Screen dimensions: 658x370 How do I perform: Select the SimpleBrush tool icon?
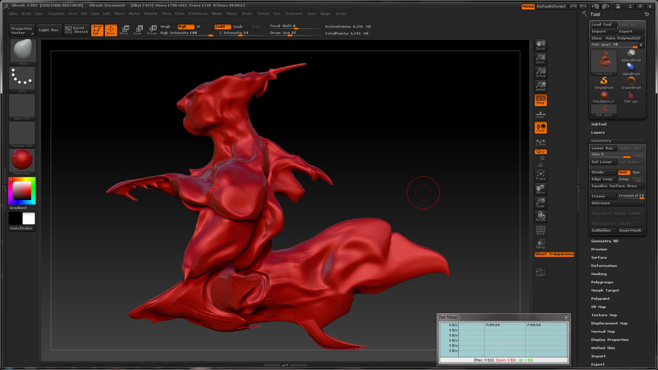[604, 82]
